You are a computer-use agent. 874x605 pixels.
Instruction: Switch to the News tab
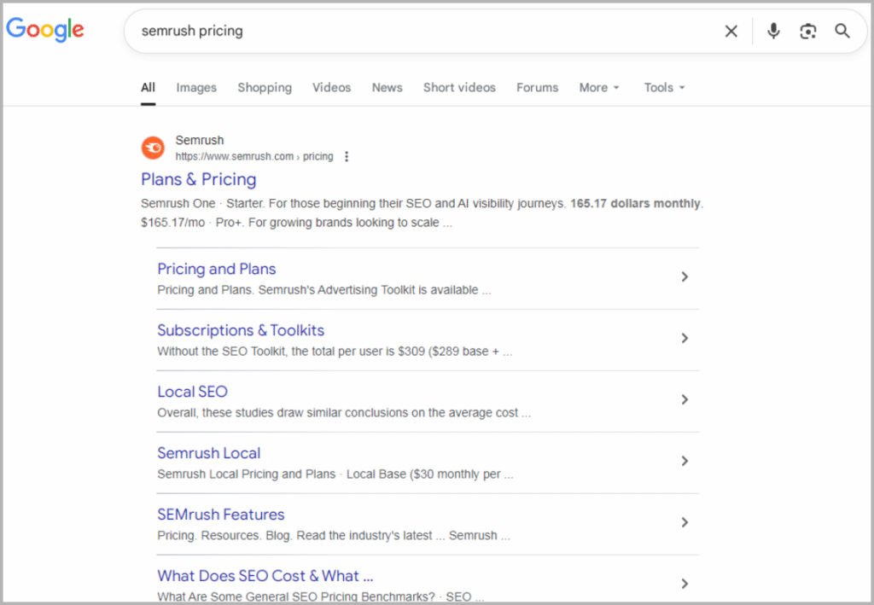(x=387, y=87)
